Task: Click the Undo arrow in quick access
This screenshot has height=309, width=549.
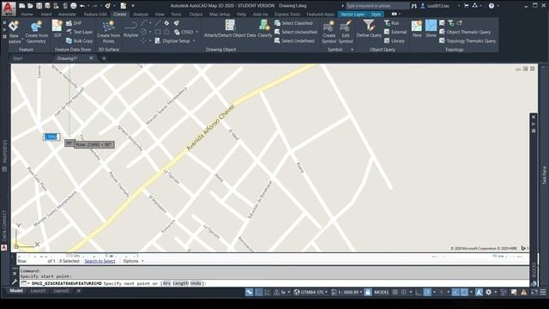Action: 82,6
